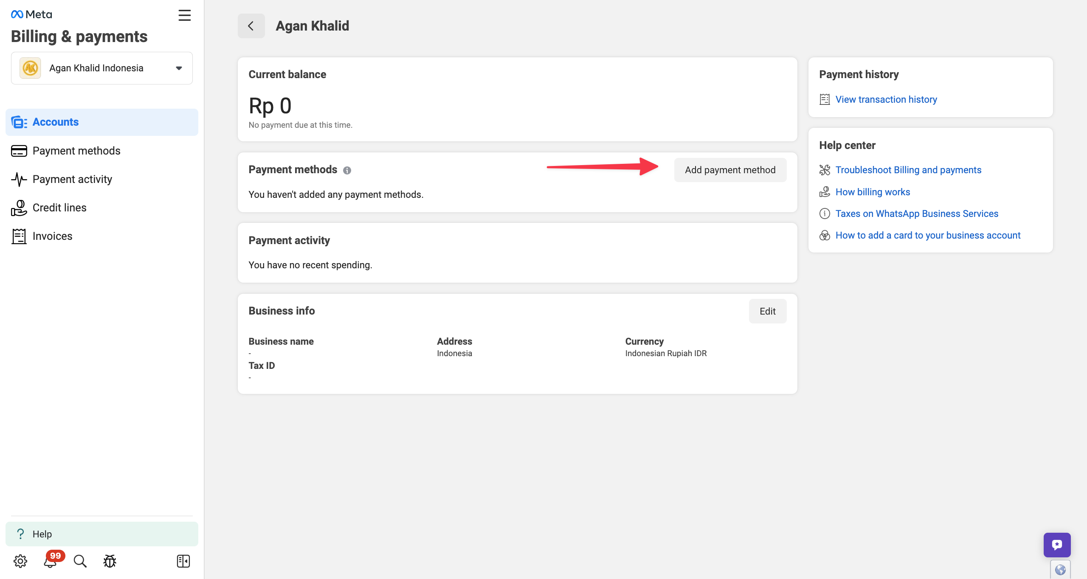The width and height of the screenshot is (1087, 579).
Task: Open the purple feedback chat button
Action: (x=1057, y=545)
